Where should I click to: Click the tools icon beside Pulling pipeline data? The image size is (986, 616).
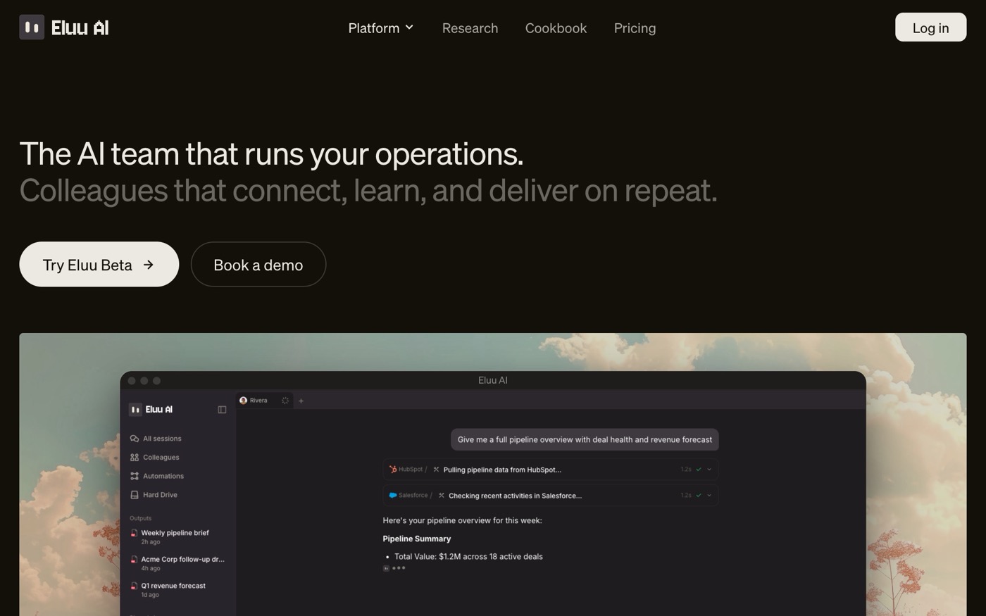pyautogui.click(x=436, y=470)
